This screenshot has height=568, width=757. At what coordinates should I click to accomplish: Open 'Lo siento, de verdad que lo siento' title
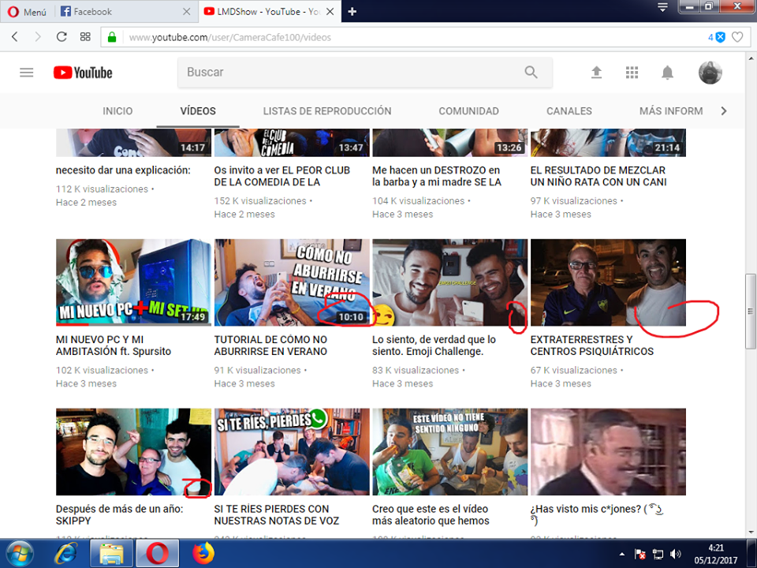pyautogui.click(x=434, y=346)
